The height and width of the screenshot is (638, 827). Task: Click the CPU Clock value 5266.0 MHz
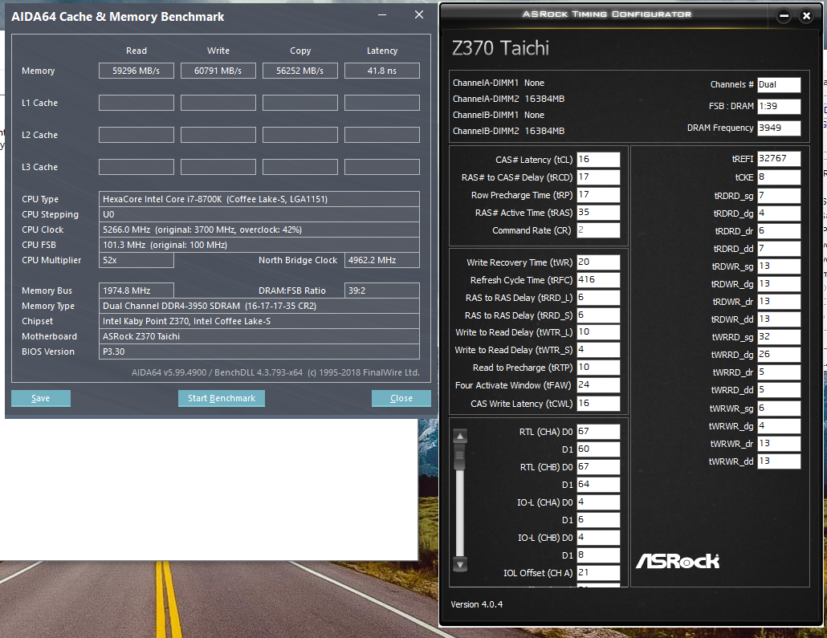tap(259, 230)
